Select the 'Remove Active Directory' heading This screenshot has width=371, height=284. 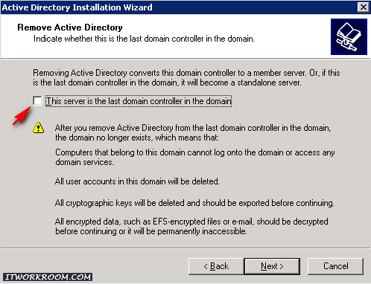[70, 28]
